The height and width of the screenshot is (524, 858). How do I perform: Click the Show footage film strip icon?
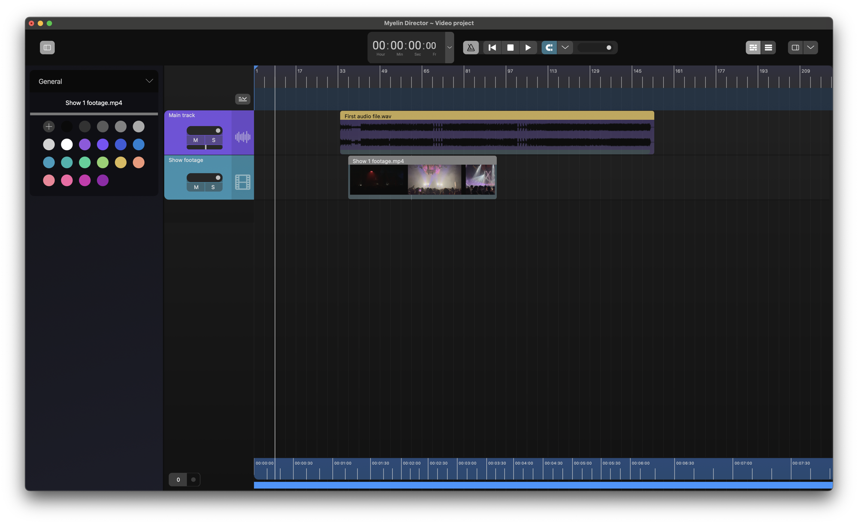[x=242, y=182]
